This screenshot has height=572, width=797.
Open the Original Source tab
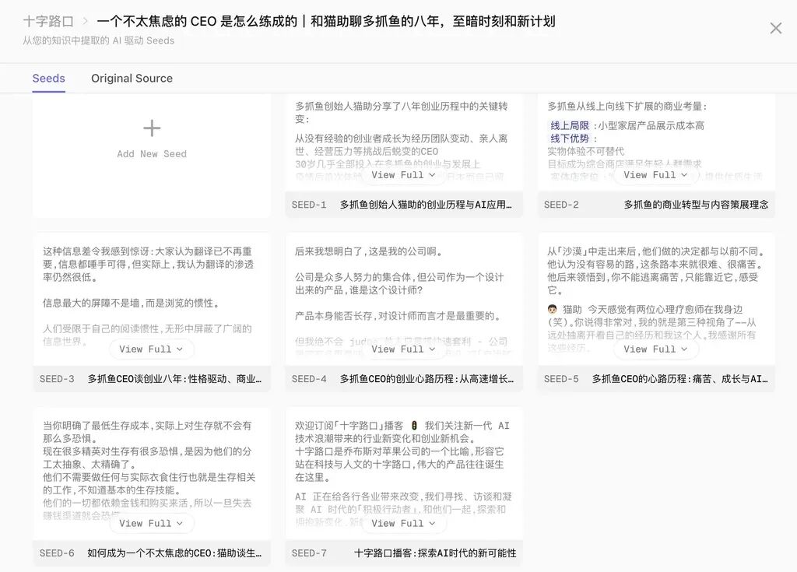(132, 79)
